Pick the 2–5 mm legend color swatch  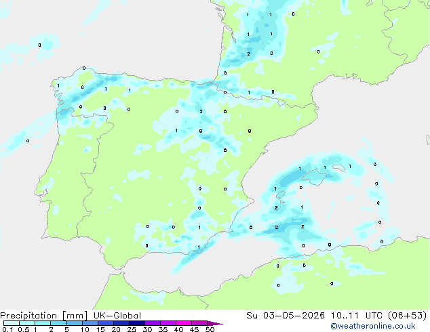point(58,323)
